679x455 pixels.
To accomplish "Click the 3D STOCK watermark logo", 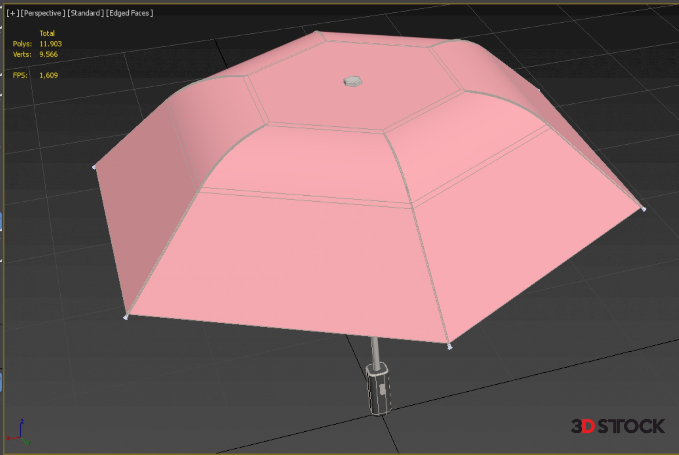I will click(617, 426).
